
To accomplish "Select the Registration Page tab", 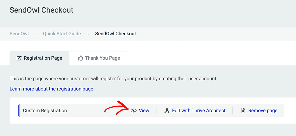I will click(39, 58).
